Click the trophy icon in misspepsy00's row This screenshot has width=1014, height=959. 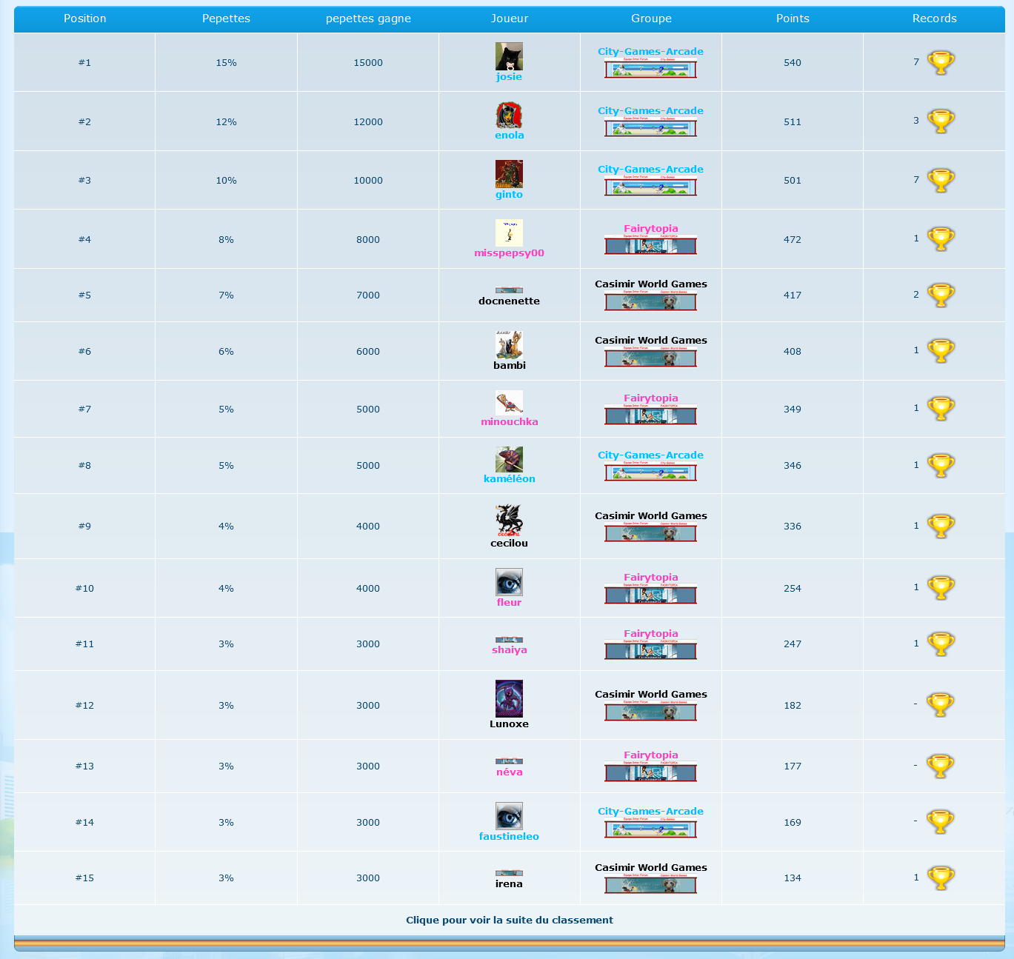pyautogui.click(x=941, y=239)
